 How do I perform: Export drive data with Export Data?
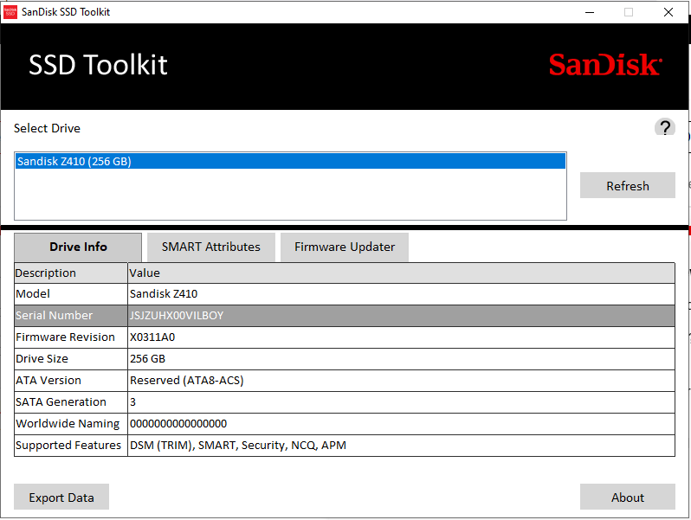pyautogui.click(x=61, y=498)
